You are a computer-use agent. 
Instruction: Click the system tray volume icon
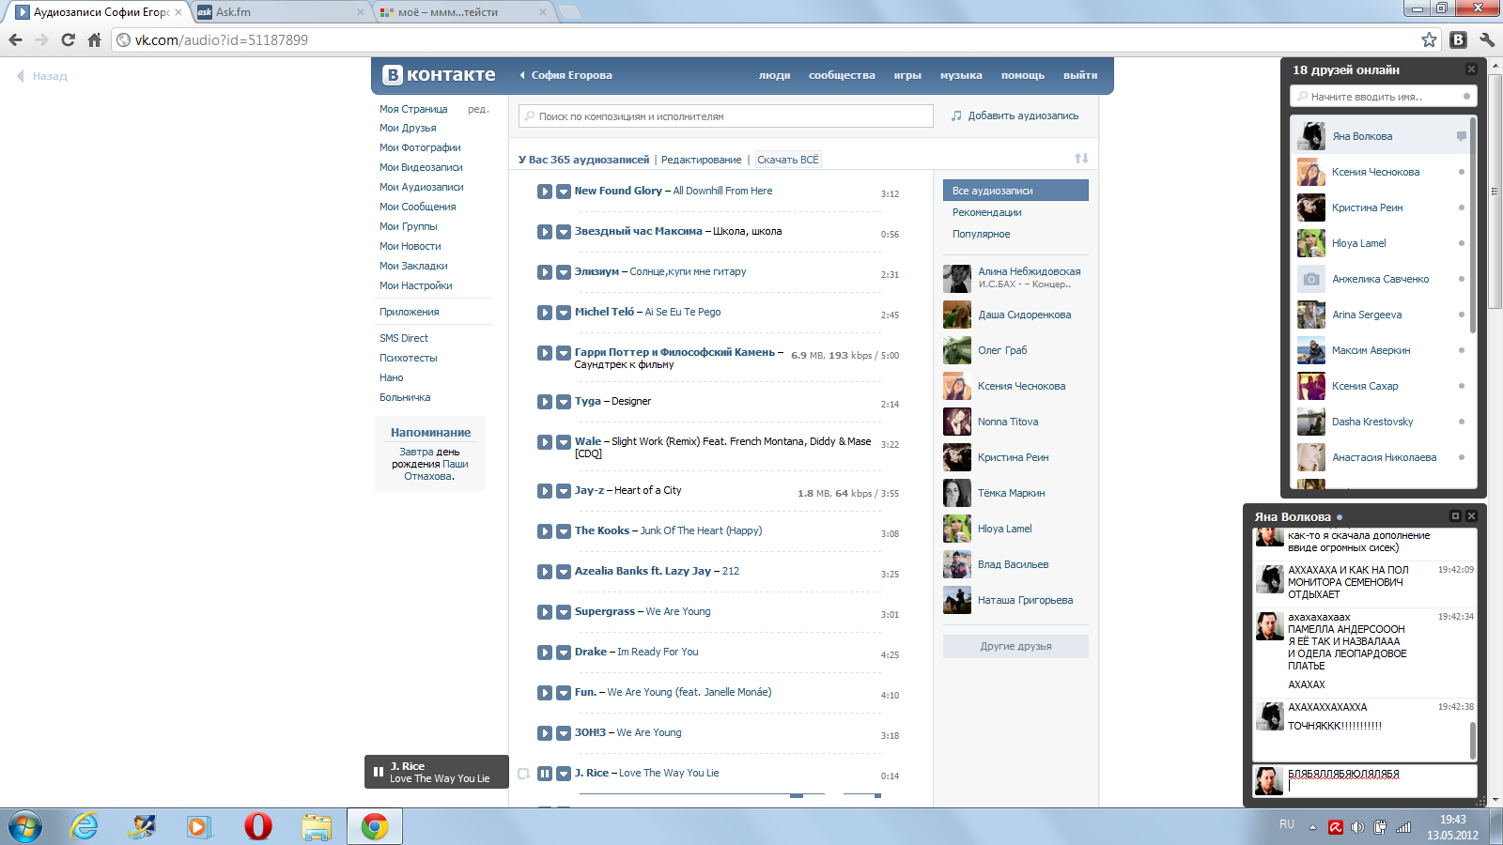(x=1356, y=827)
